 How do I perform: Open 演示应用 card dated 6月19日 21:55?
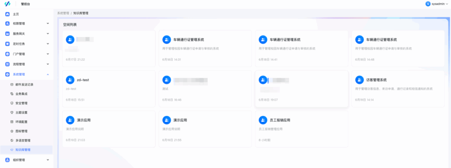(x=205, y=129)
